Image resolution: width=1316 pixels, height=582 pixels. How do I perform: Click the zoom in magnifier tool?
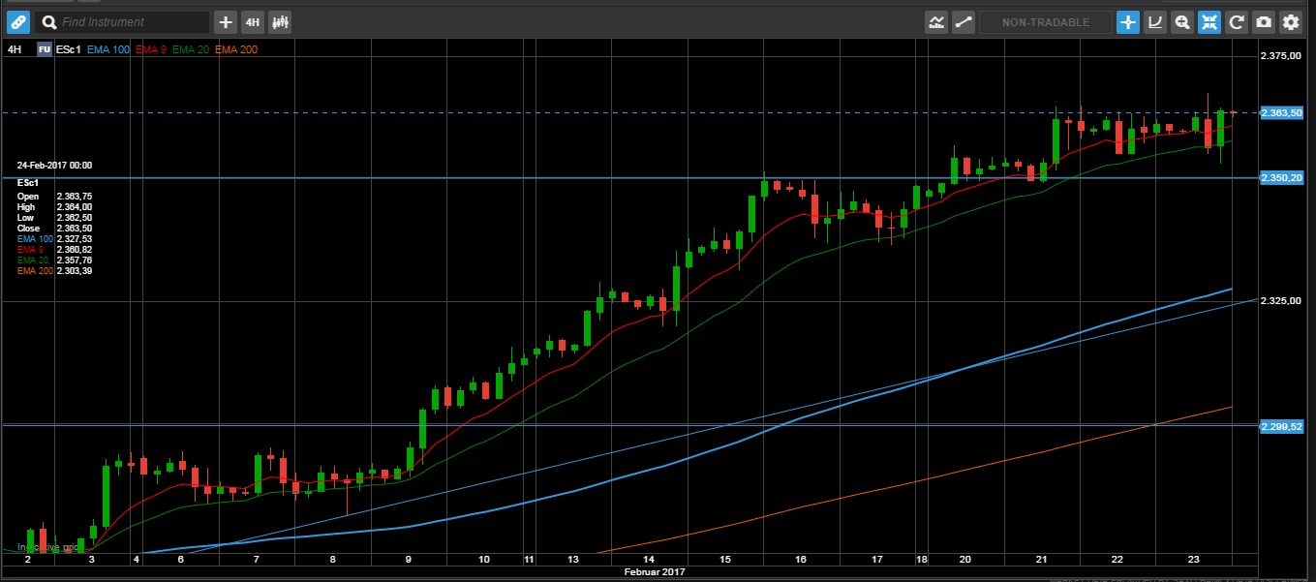click(1182, 21)
